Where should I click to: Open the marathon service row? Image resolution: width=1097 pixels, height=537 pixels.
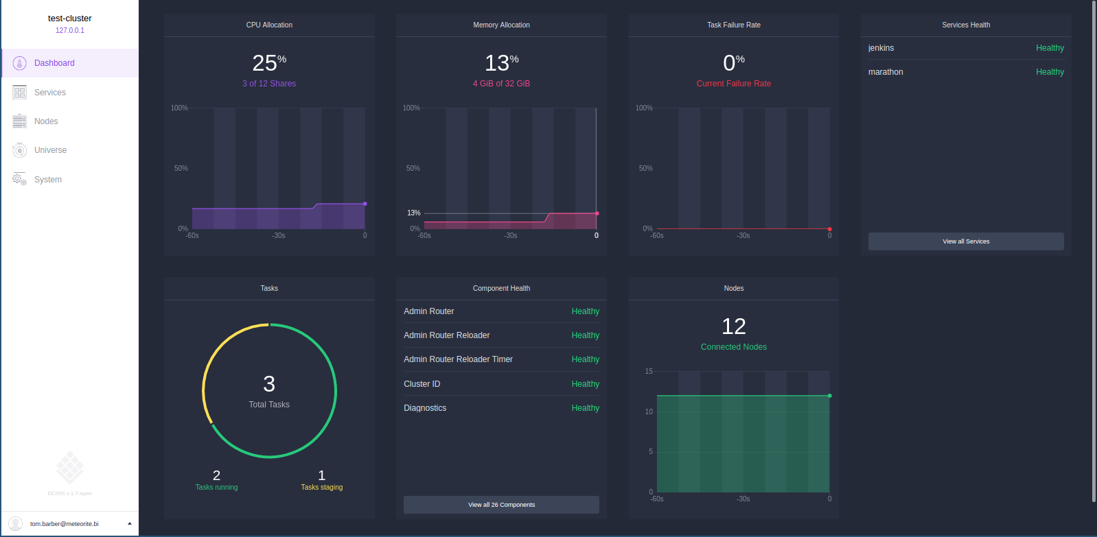[966, 72]
